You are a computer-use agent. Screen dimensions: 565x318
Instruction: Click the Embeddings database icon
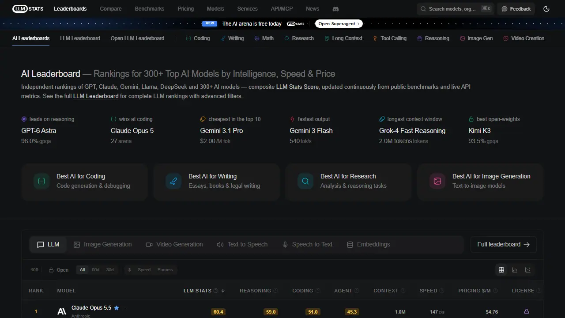click(x=350, y=245)
